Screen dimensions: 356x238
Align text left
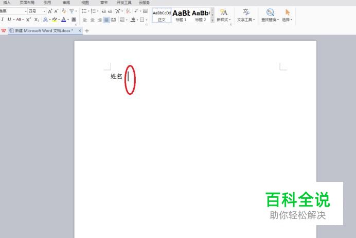click(85, 20)
